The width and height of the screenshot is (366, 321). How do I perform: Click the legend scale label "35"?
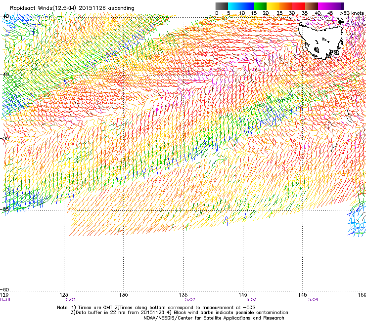[305, 13]
